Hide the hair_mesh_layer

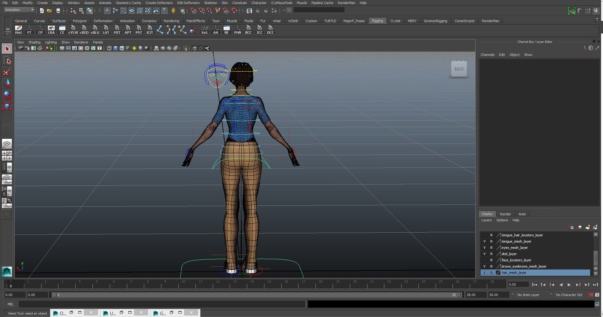(x=484, y=273)
